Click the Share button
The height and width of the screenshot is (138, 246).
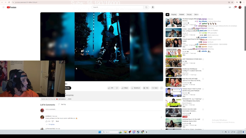pos(125,88)
